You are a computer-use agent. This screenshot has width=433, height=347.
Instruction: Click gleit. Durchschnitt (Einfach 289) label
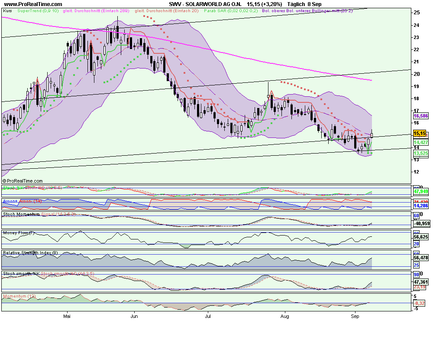pyautogui.click(x=96, y=11)
